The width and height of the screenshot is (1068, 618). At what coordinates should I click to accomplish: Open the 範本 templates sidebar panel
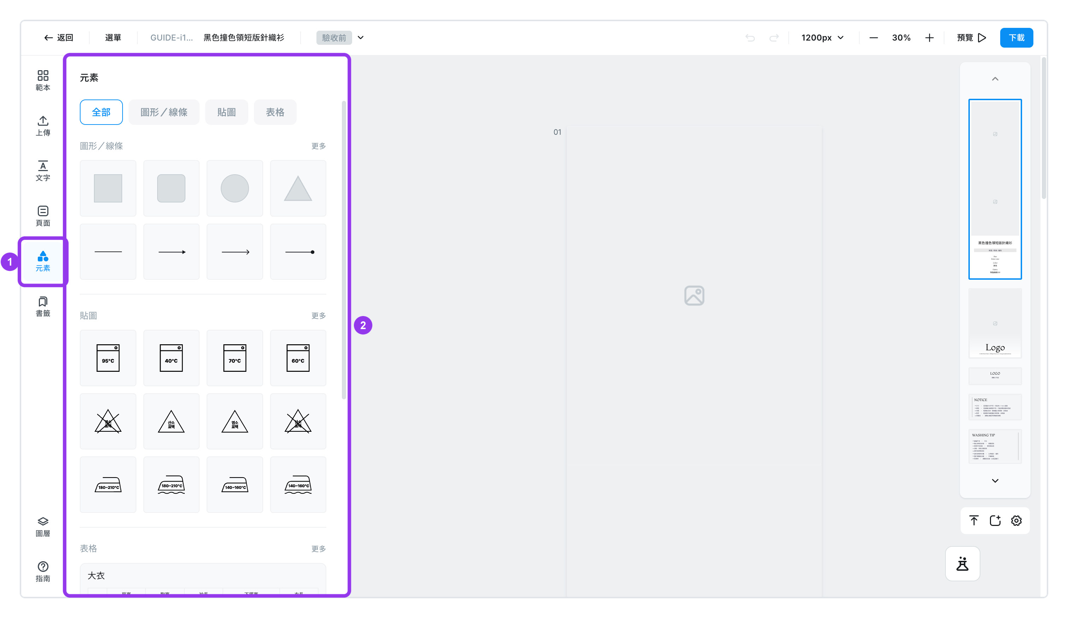(43, 80)
